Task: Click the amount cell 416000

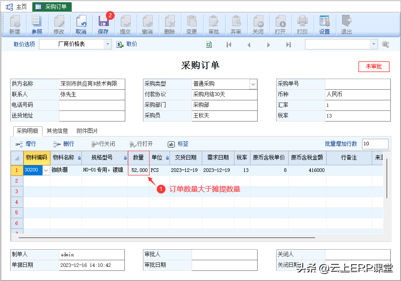Action: [x=307, y=170]
